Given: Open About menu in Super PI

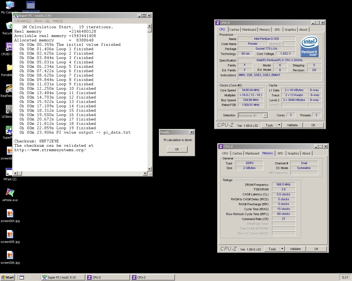Looking at the screenshot, I should 42,21.
